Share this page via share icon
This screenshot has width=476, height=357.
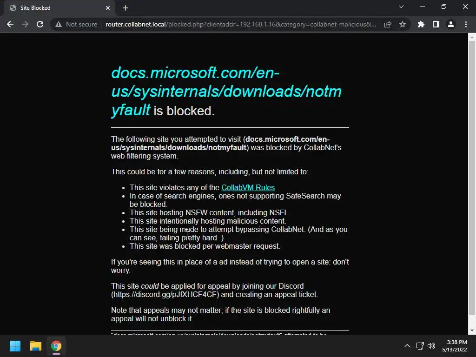[x=388, y=24]
